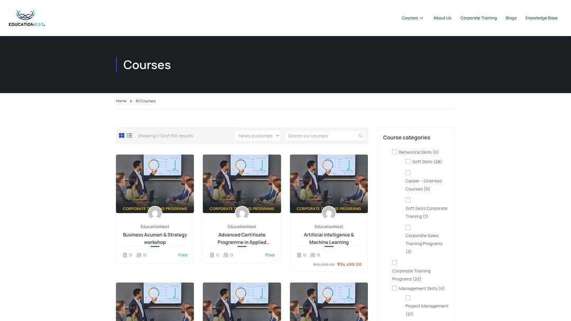Click students icon on Business Acumen card
The height and width of the screenshot is (321, 571).
pyautogui.click(x=139, y=255)
